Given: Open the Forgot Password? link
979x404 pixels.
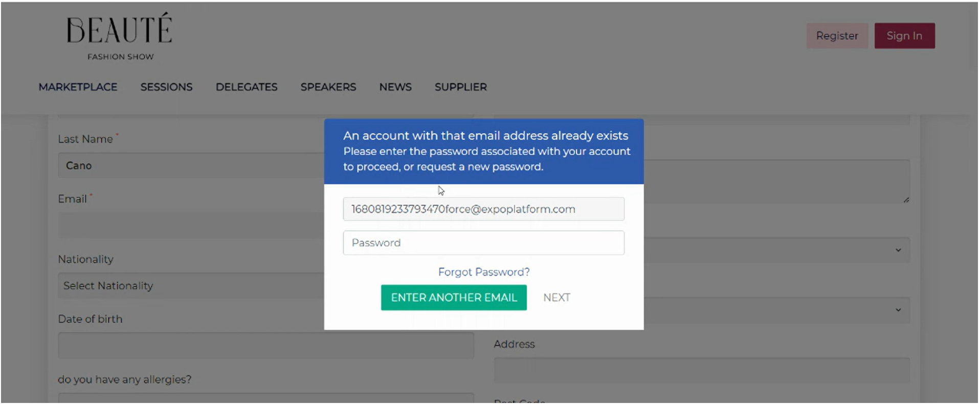Looking at the screenshot, I should click(484, 272).
